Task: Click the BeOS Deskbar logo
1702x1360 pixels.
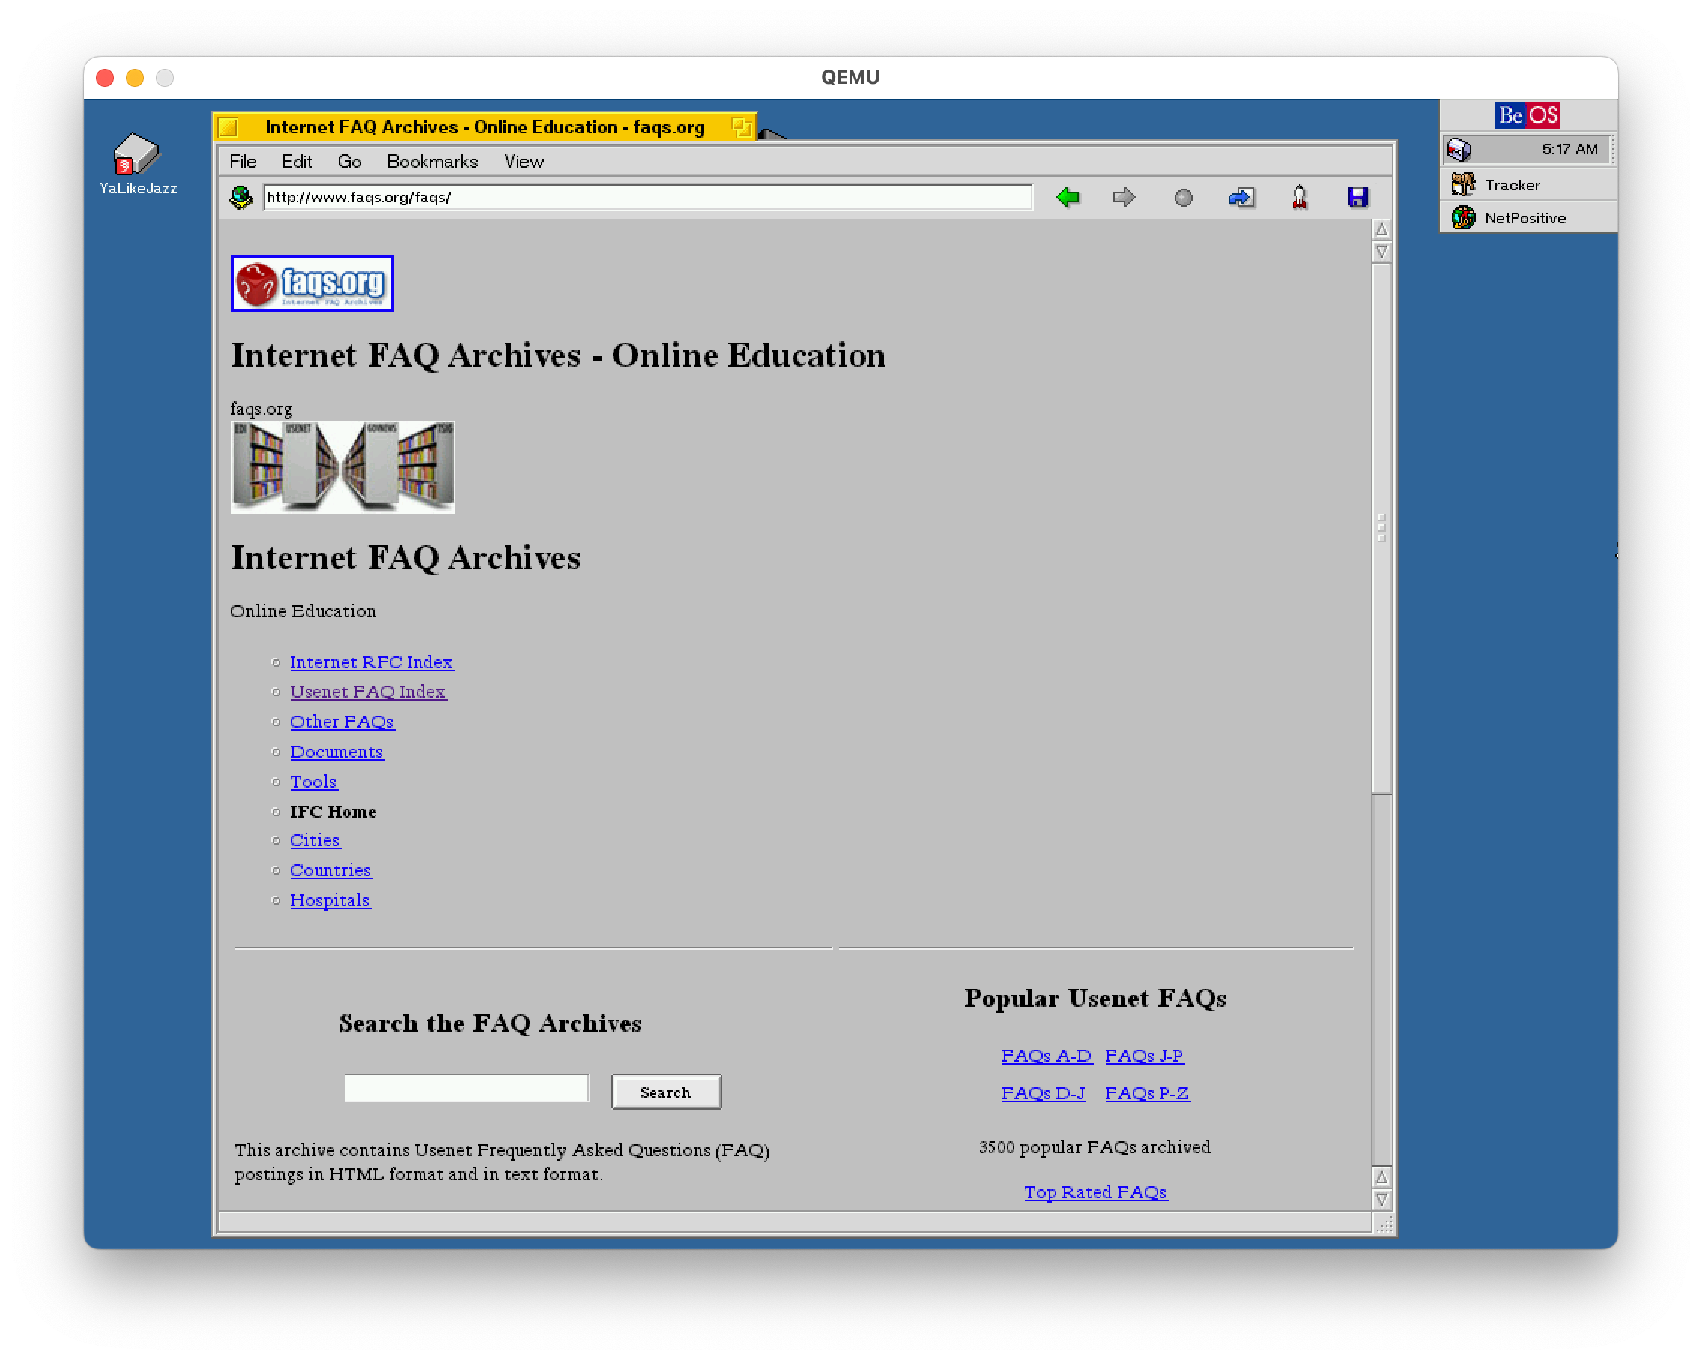Action: click(1526, 115)
